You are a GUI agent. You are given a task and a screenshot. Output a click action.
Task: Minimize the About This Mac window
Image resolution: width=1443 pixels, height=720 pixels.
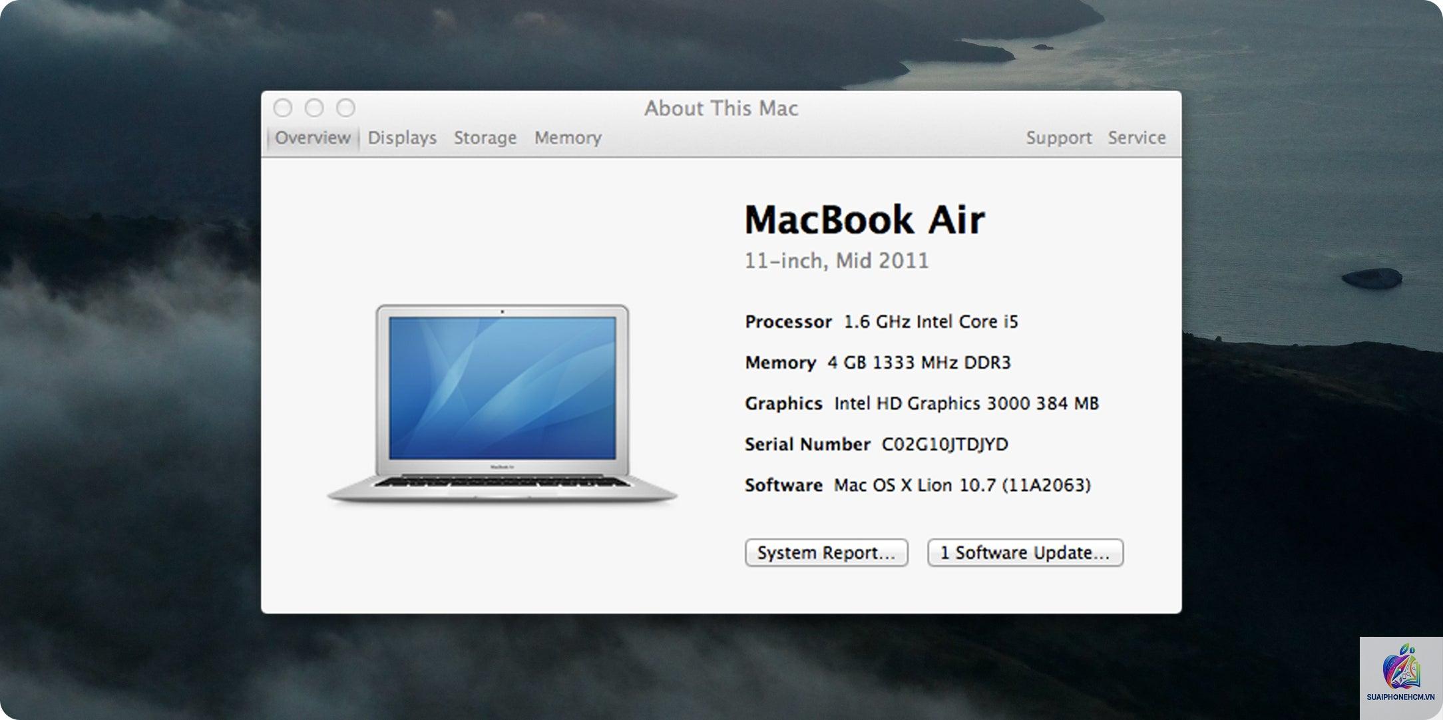point(314,108)
